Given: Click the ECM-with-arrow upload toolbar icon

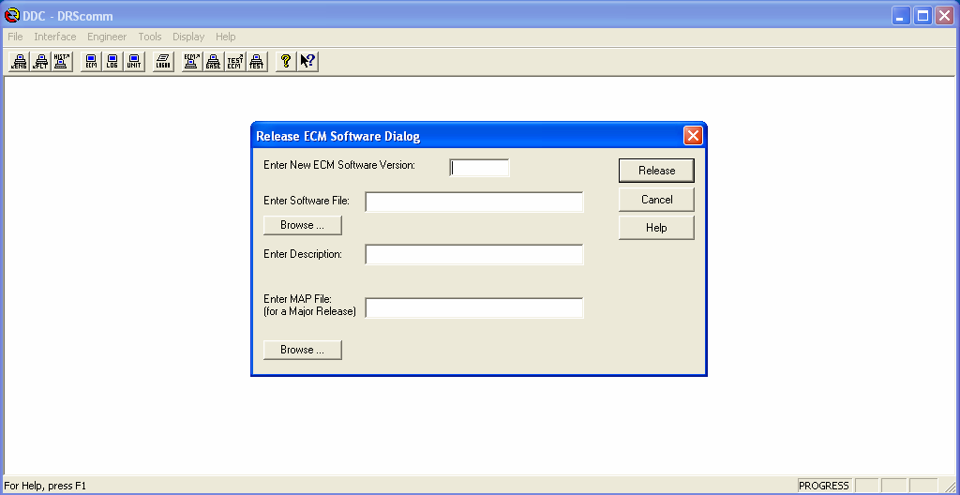Looking at the screenshot, I should point(192,62).
